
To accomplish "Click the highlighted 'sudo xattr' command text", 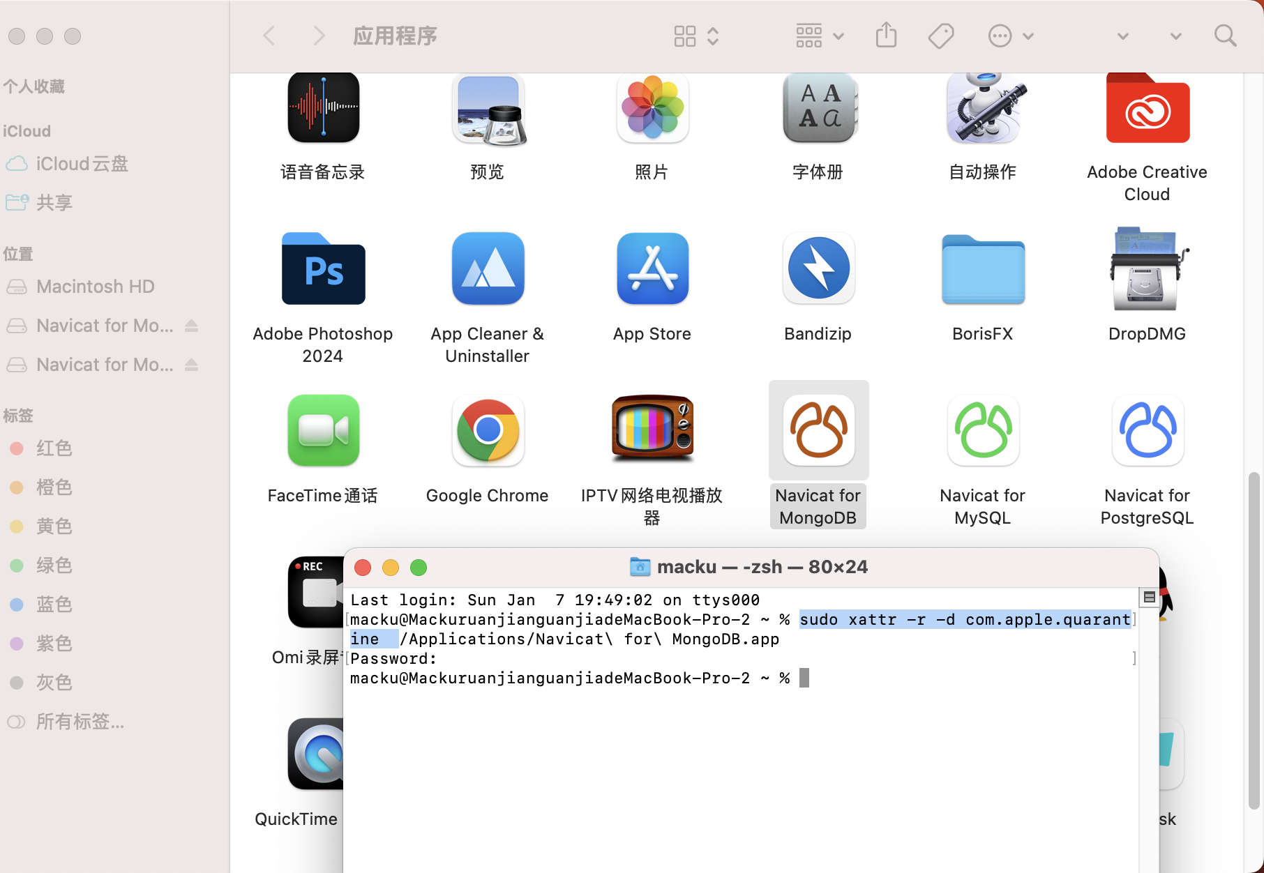I will pos(965,619).
